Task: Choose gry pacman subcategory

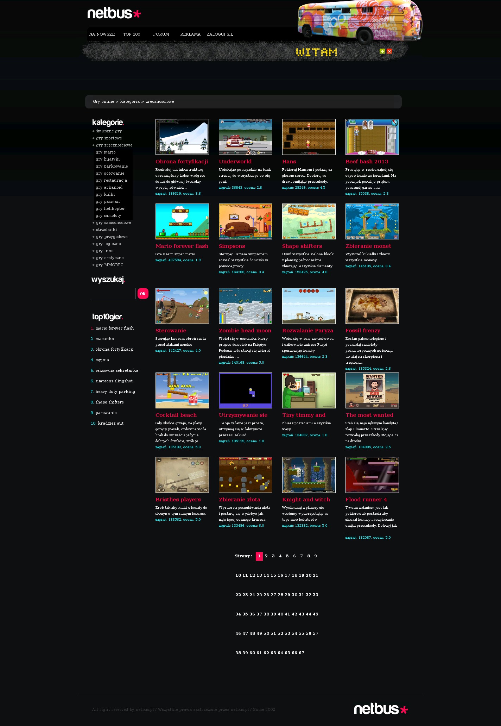Action: [108, 201]
